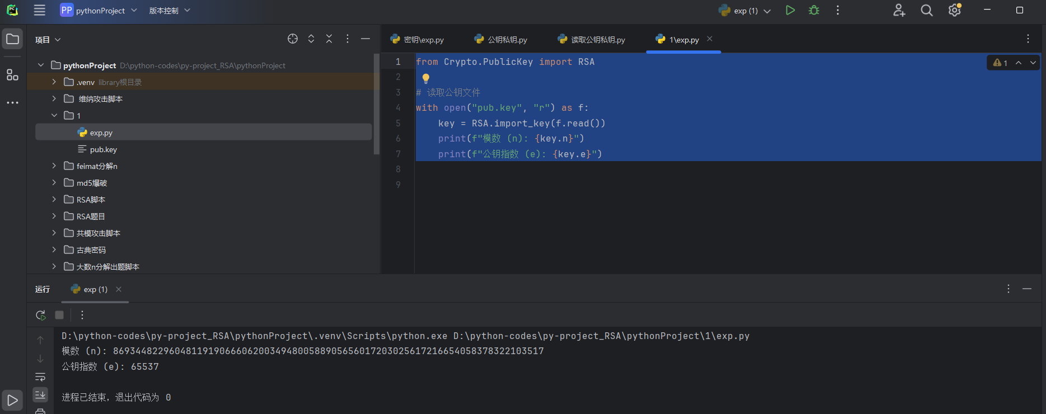Toggle the Project tool window folder icon
The height and width of the screenshot is (414, 1046).
[12, 39]
